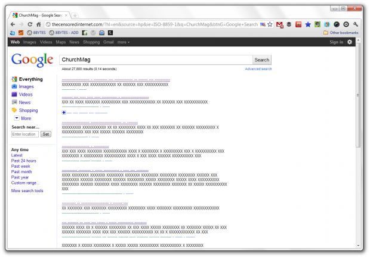
Task: Click the browser Back arrow
Action: point(13,24)
